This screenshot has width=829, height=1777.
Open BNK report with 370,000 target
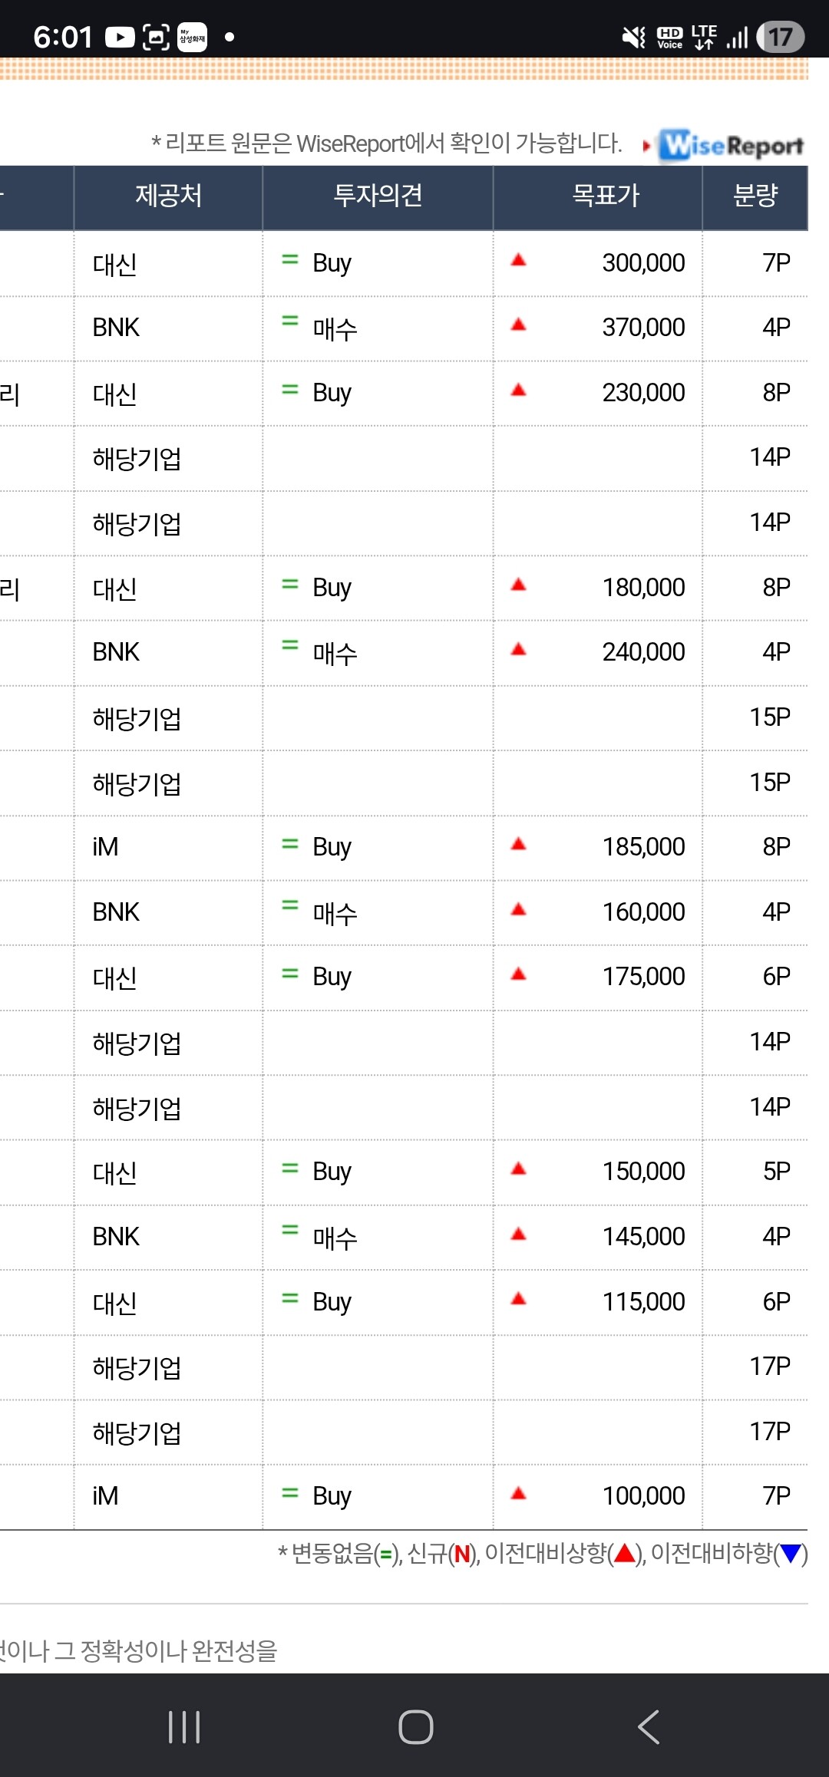pyautogui.click(x=404, y=328)
